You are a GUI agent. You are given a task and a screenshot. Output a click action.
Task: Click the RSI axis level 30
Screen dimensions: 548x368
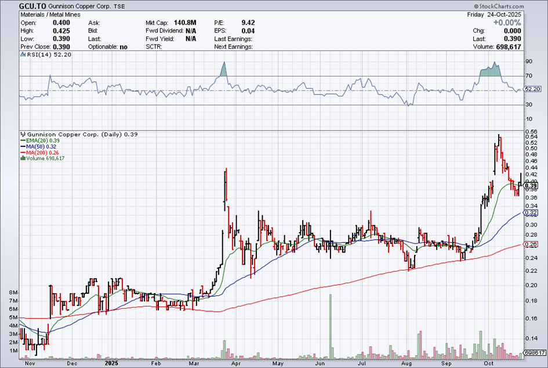point(529,104)
